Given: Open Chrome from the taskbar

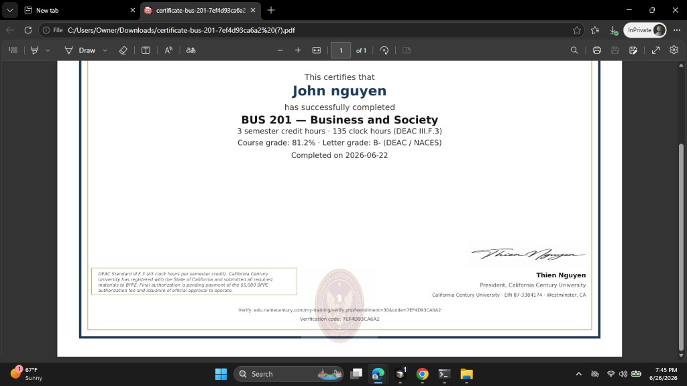Looking at the screenshot, I should [x=422, y=374].
